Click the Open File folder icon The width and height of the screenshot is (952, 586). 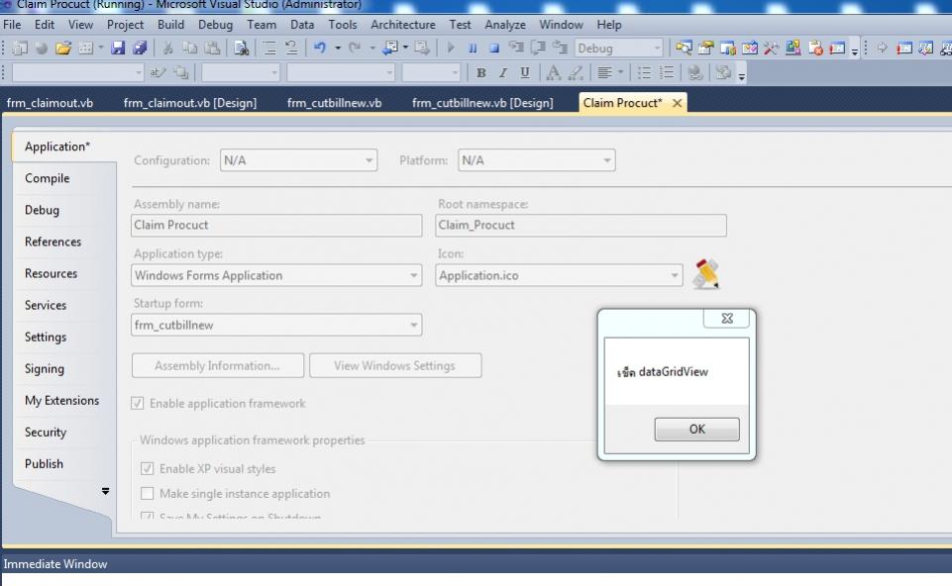point(63,48)
